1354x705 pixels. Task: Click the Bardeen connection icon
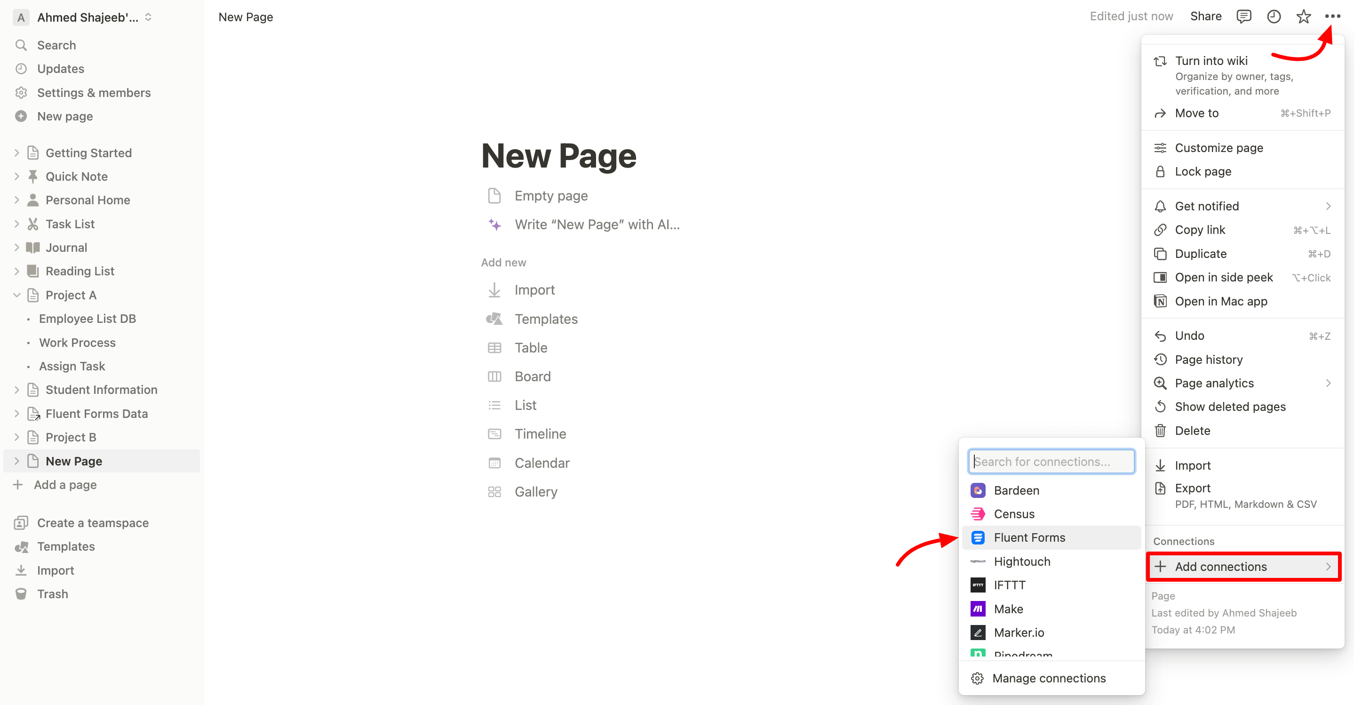click(978, 490)
